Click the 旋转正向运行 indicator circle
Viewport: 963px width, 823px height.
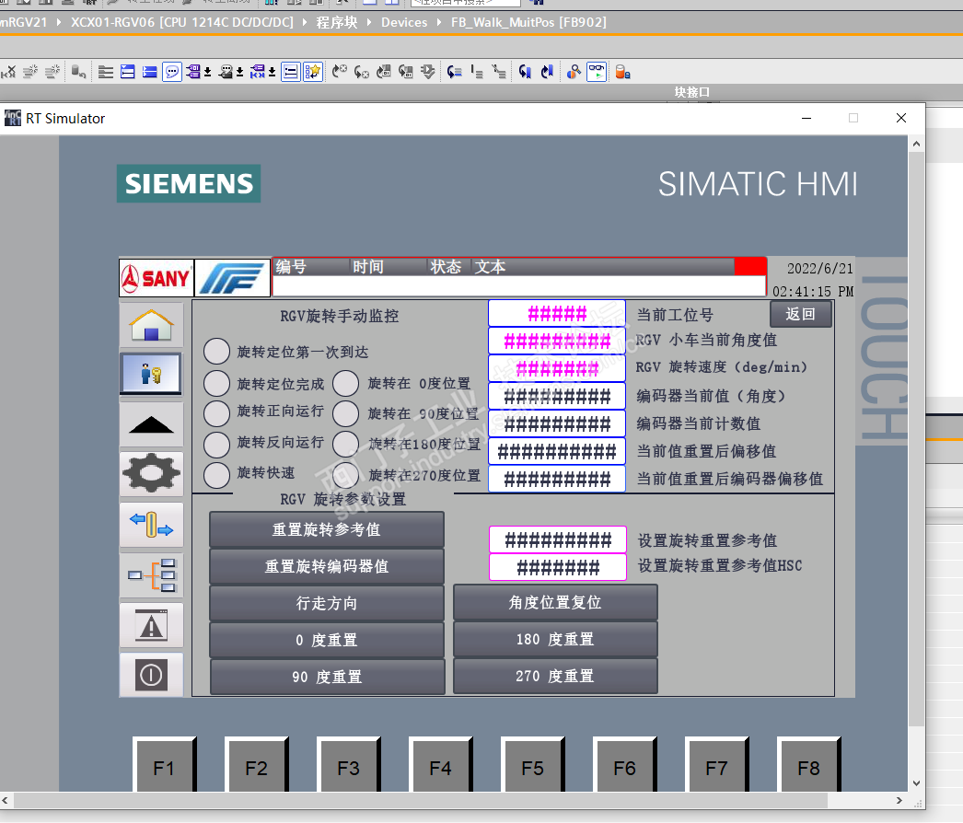216,413
